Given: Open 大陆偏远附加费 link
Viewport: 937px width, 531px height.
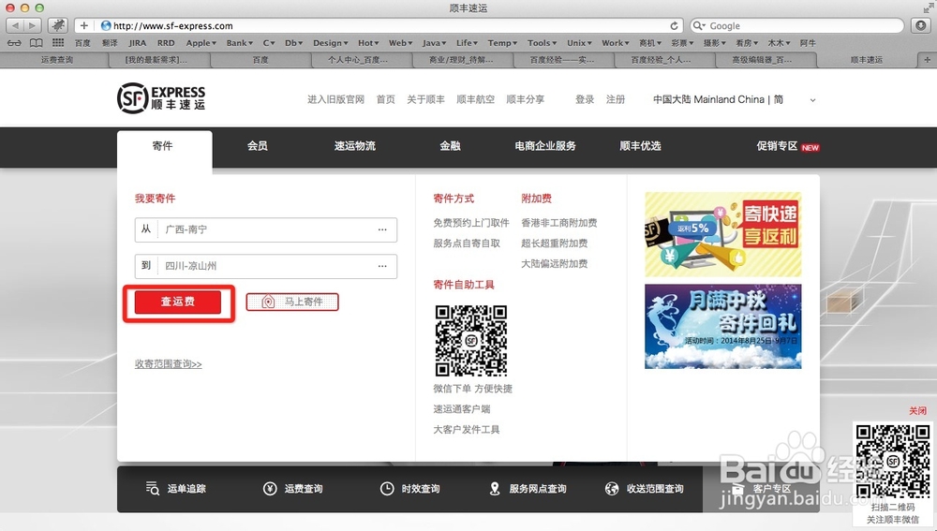Looking at the screenshot, I should pyautogui.click(x=554, y=263).
